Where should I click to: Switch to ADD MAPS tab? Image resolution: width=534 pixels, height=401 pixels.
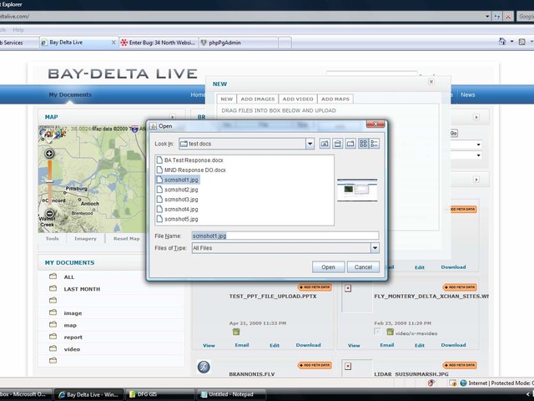point(335,99)
